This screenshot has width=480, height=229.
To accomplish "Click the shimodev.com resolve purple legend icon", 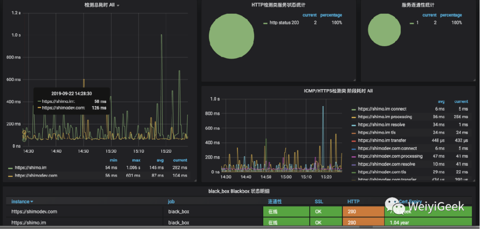I will tap(354, 165).
